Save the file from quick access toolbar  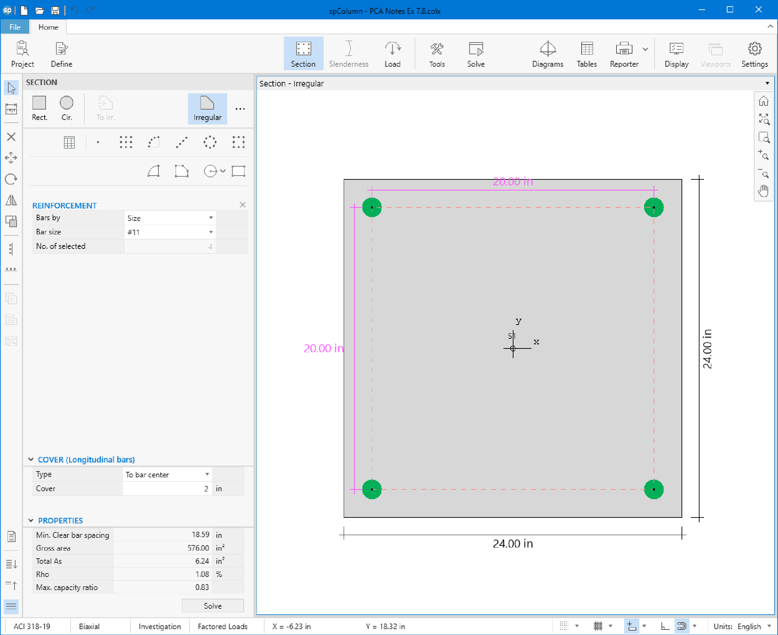55,11
